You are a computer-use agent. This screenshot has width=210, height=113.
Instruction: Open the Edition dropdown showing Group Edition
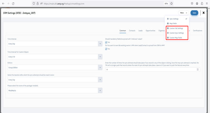[55, 67]
